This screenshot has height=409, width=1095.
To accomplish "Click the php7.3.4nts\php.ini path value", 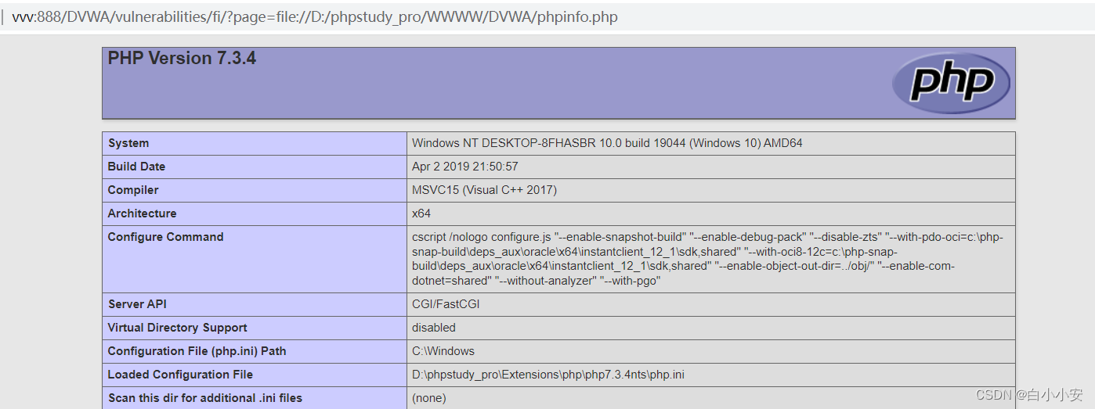I will pyautogui.click(x=548, y=375).
